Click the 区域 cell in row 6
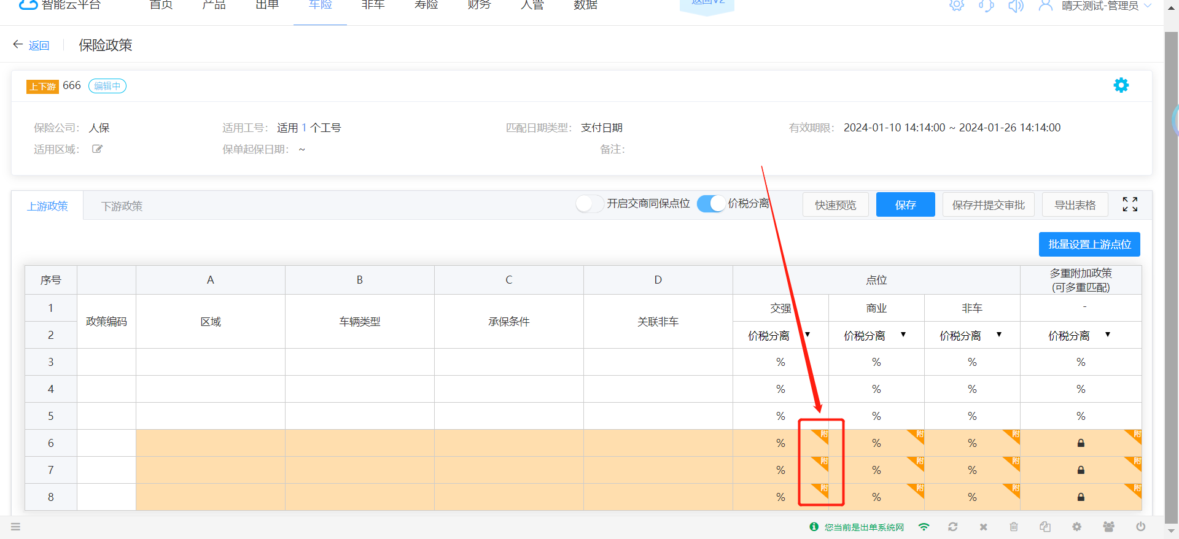 [x=211, y=443]
